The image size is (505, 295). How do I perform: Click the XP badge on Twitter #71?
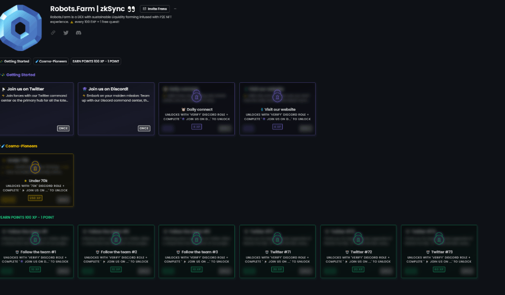tap(277, 269)
